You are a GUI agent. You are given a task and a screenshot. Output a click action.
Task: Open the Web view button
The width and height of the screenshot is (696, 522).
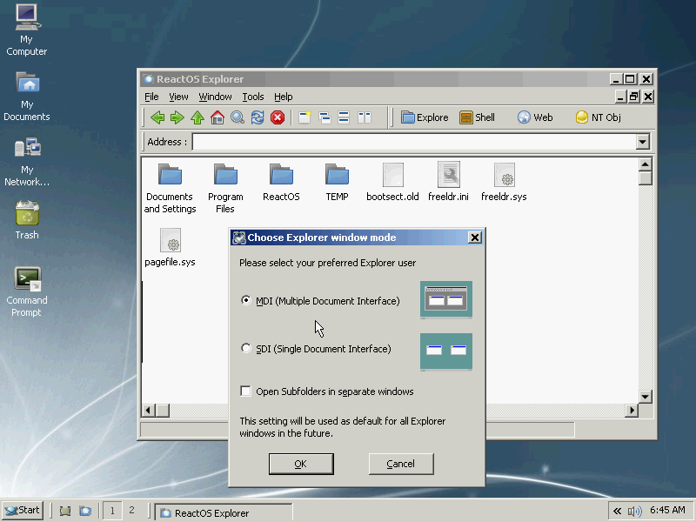pyautogui.click(x=535, y=117)
